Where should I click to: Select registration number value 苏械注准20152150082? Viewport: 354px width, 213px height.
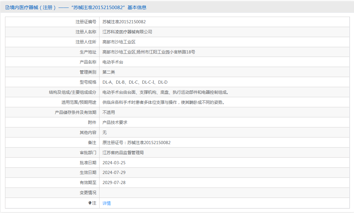124,22
